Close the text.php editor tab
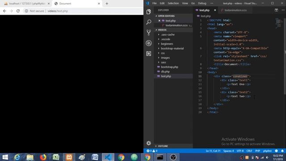 [215, 10]
